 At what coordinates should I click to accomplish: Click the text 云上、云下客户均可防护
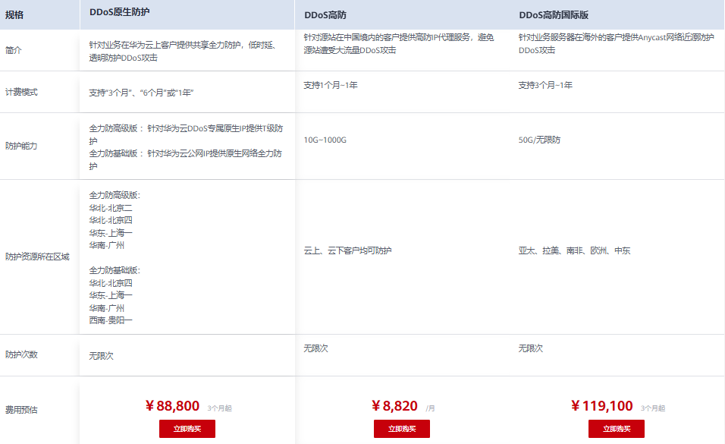pos(347,251)
